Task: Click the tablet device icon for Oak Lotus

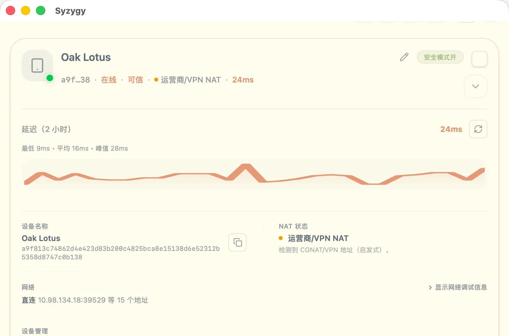Action: [x=37, y=65]
